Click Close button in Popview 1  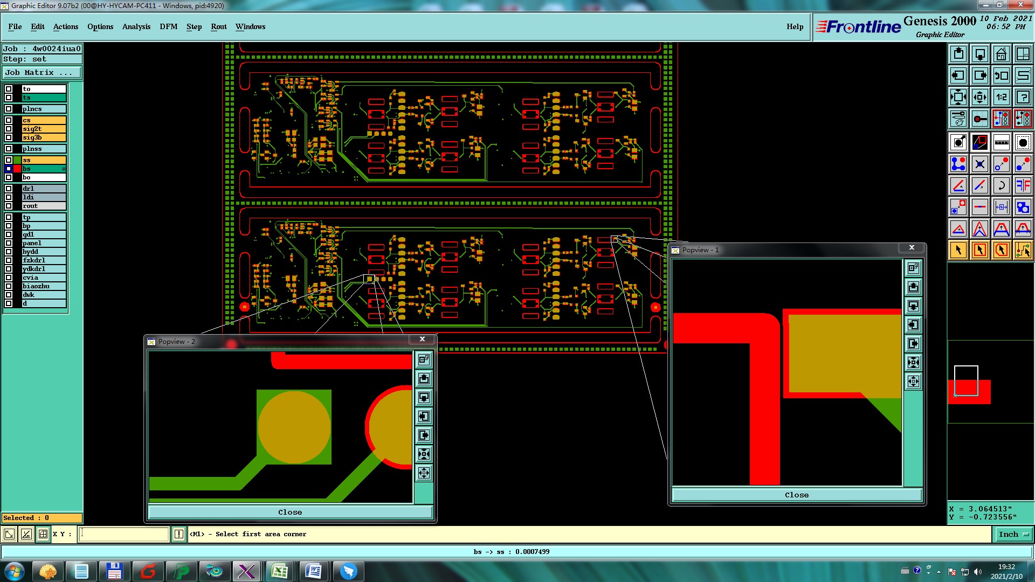point(796,495)
